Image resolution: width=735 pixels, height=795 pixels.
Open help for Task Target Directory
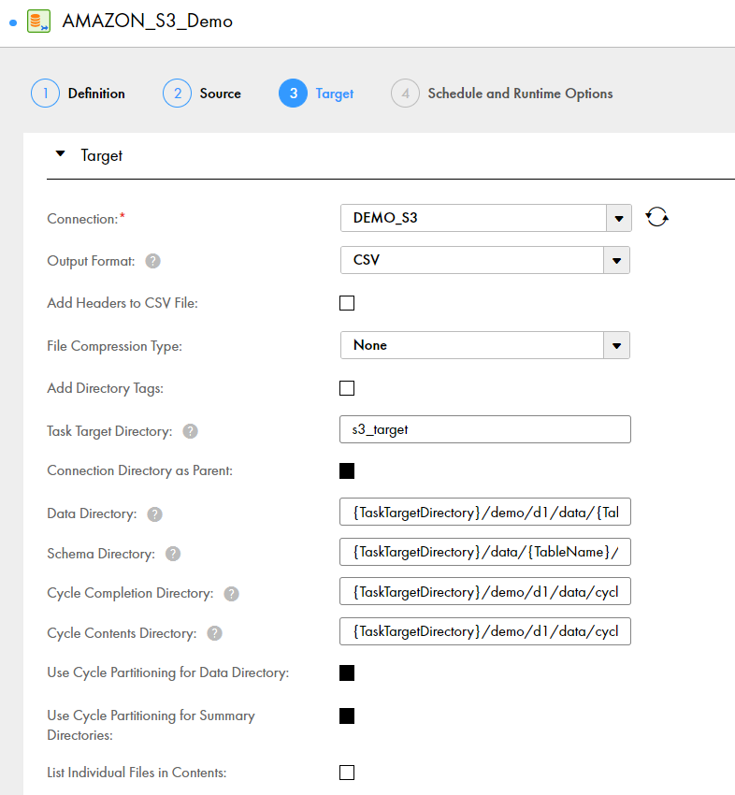191,431
